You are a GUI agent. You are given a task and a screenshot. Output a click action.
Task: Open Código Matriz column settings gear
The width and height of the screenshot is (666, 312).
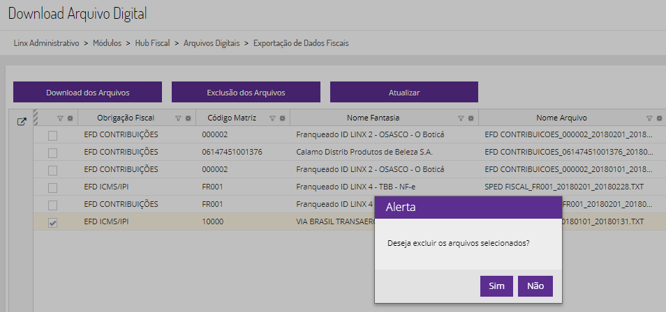click(283, 118)
